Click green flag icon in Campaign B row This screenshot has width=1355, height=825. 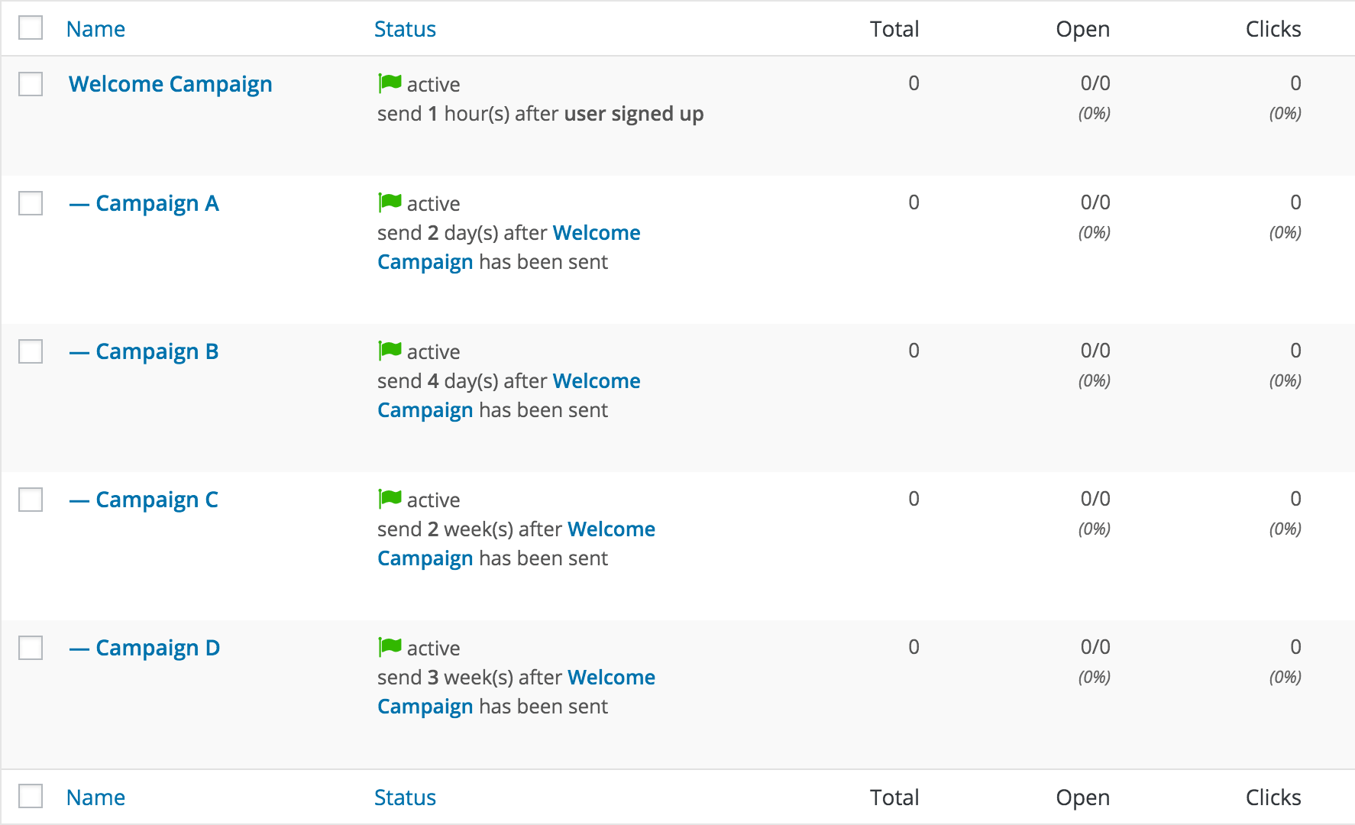point(390,351)
